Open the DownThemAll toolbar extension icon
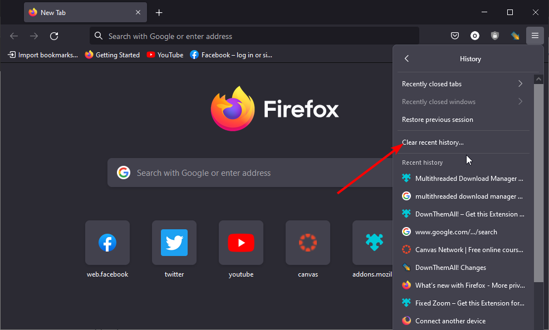Image resolution: width=549 pixels, height=330 pixels. pos(515,36)
